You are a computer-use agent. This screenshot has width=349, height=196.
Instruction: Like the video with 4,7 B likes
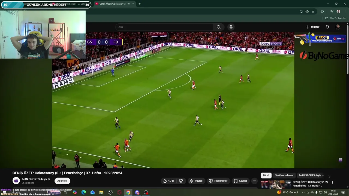click(x=168, y=181)
